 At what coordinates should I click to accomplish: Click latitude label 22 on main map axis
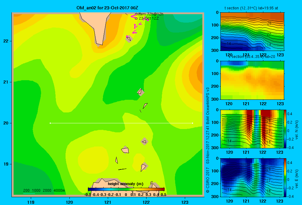6,41
